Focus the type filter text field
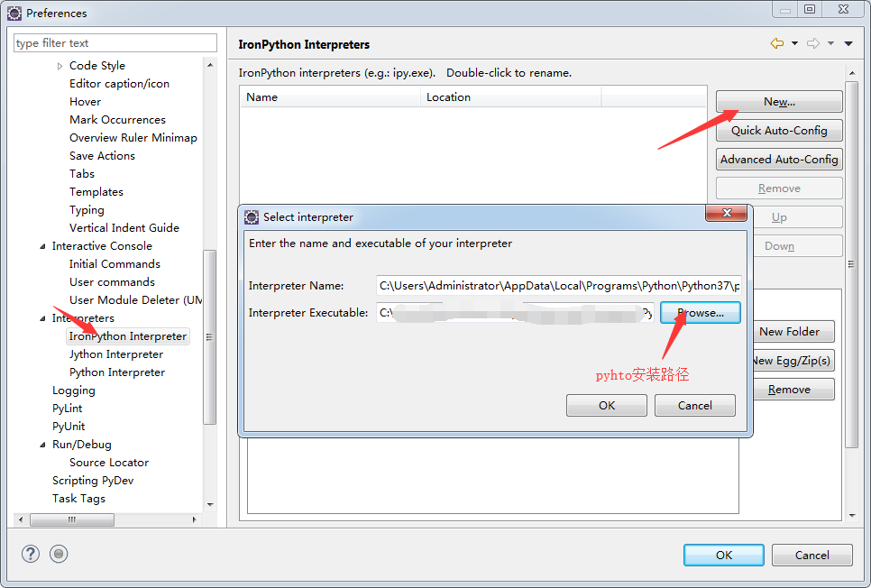Viewport: 871px width, 588px height. pos(115,43)
